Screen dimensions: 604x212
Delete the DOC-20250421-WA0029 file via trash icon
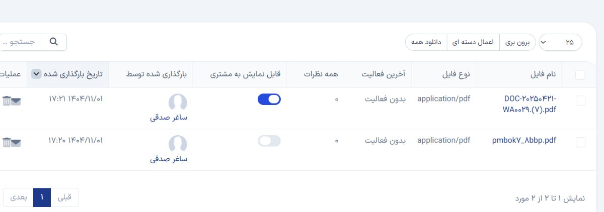tap(6, 100)
